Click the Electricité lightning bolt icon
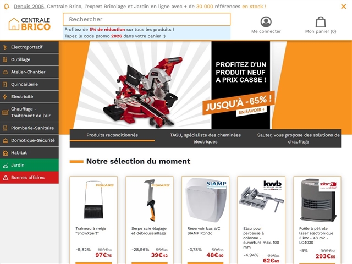The width and height of the screenshot is (352, 264). [x=5, y=97]
